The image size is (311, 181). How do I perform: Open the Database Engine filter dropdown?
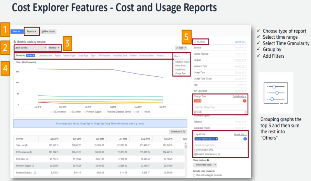(241, 128)
